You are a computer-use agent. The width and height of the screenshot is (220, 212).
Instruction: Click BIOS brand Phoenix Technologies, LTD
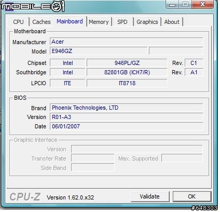coord(127,108)
